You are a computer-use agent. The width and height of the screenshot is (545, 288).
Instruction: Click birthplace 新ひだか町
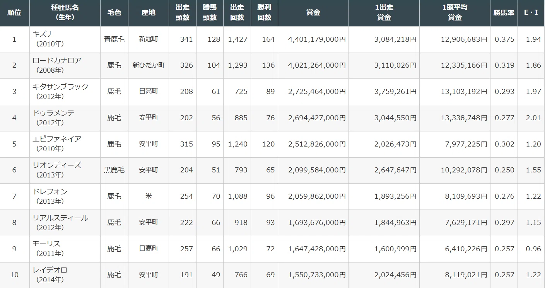[x=149, y=65]
